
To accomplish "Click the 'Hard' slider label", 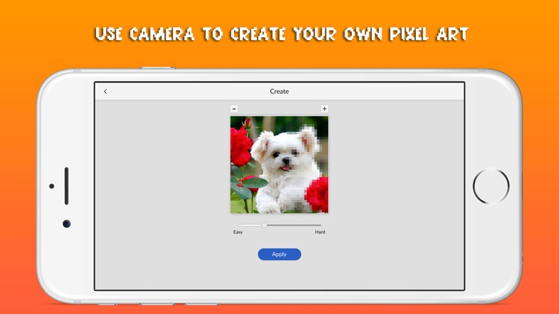I will [320, 231].
